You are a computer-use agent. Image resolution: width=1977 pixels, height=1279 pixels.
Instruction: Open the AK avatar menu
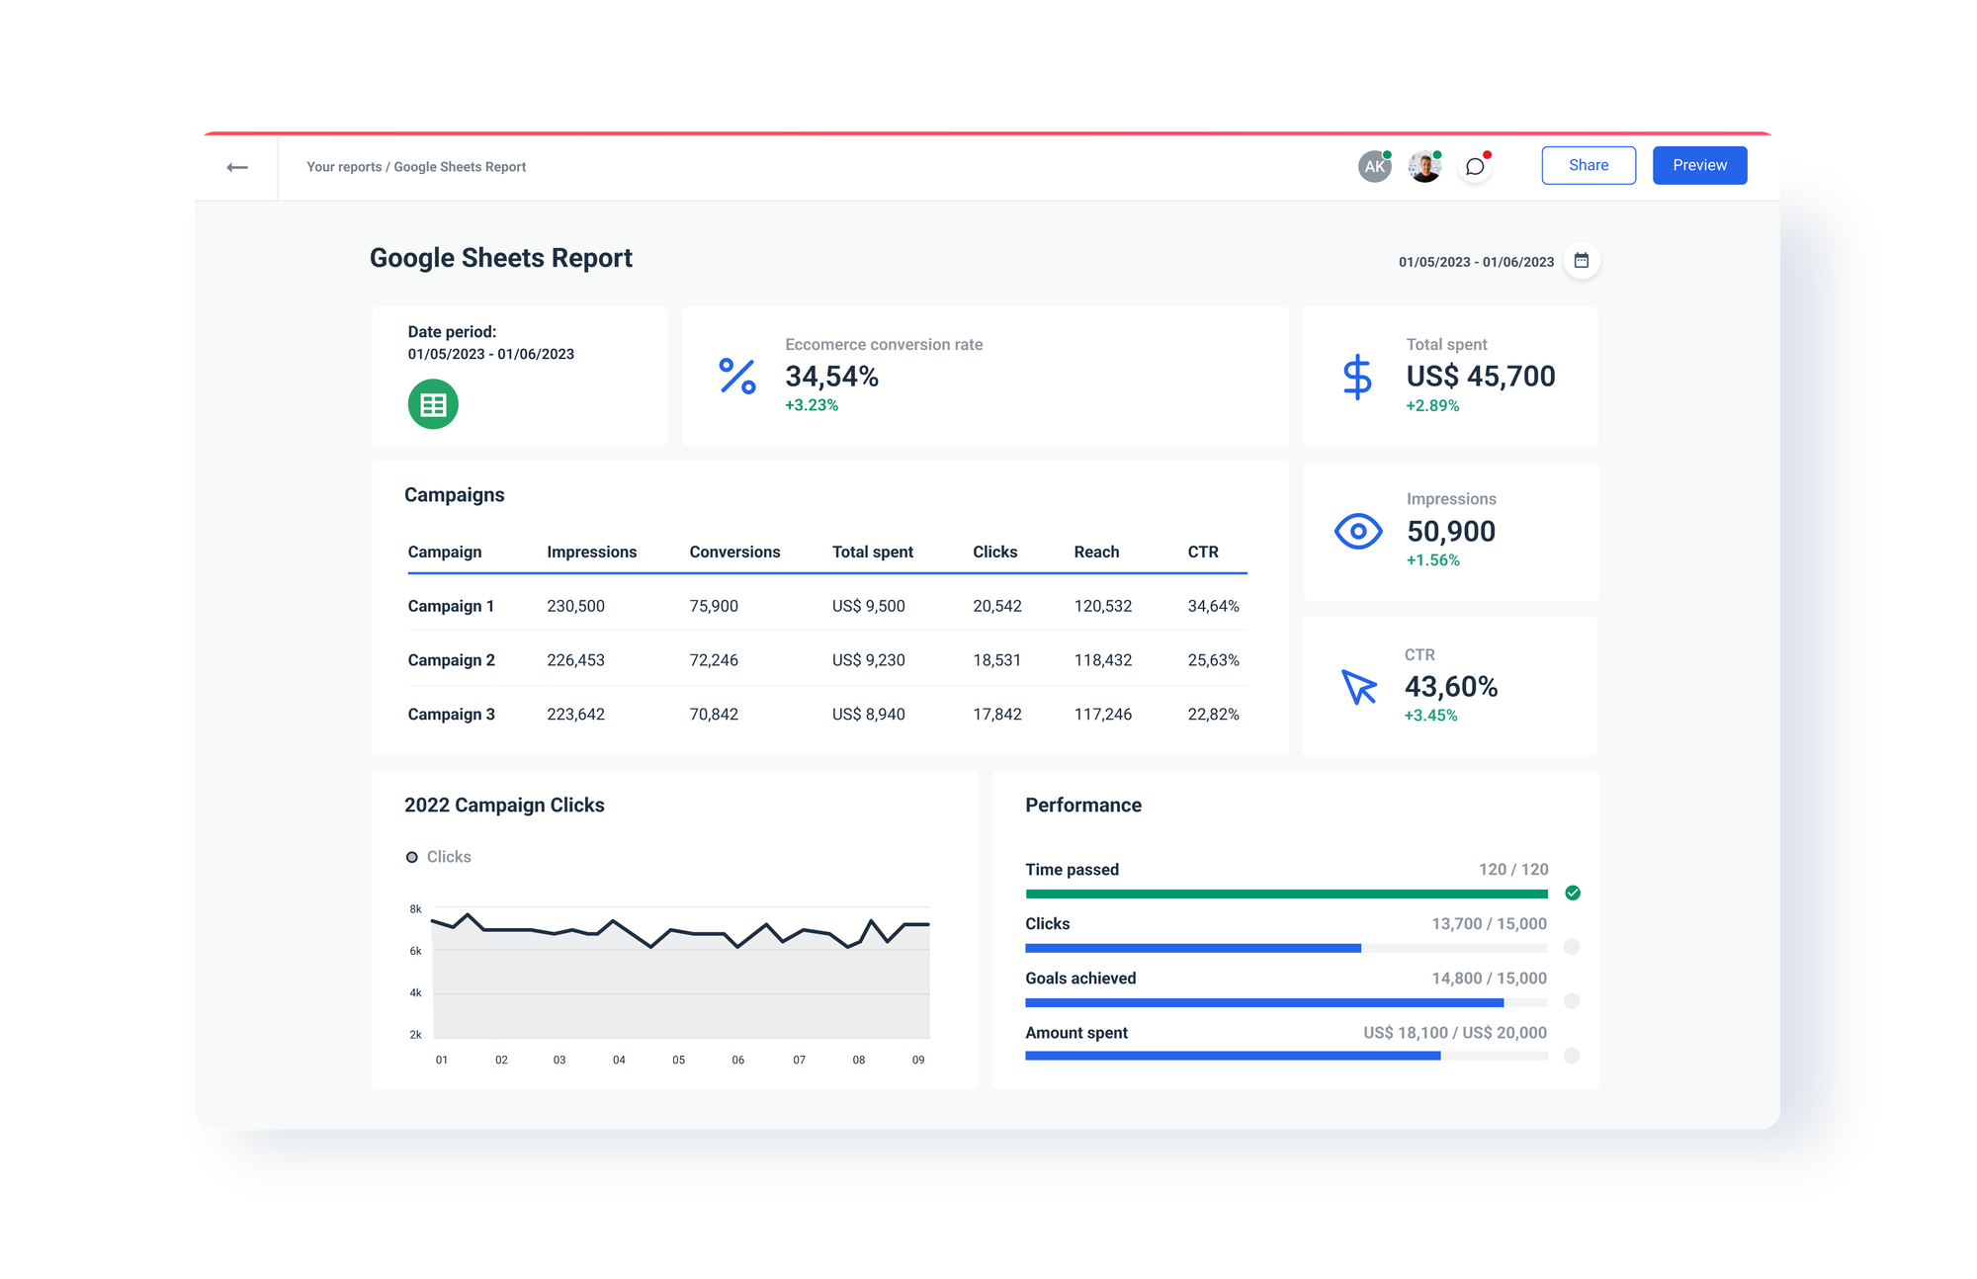coord(1374,165)
